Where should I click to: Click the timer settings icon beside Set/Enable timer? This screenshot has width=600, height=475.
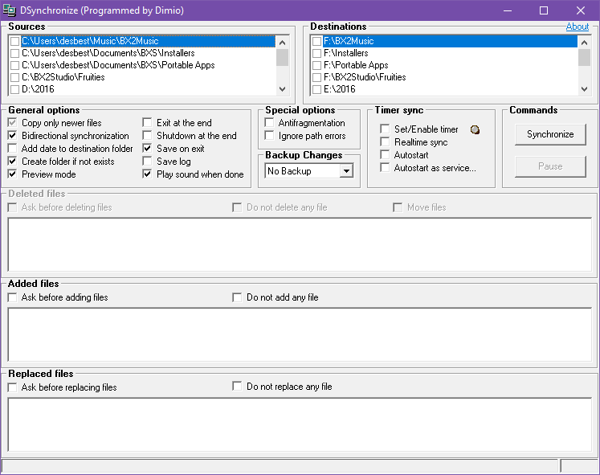pos(475,129)
